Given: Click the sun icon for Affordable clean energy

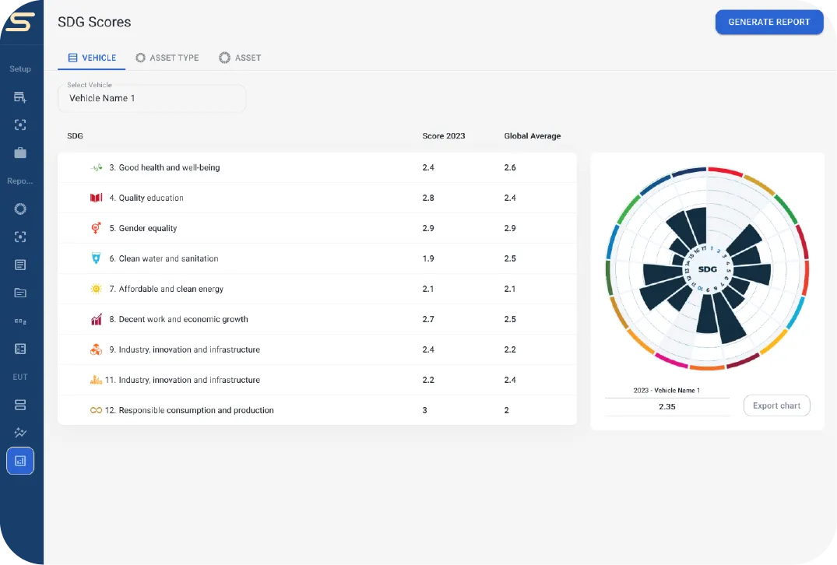Looking at the screenshot, I should pos(96,289).
